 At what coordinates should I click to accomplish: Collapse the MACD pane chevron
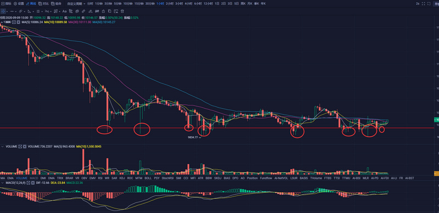[x=2, y=183]
